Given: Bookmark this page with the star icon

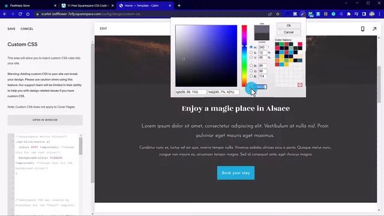Looking at the screenshot, I should pos(278,14).
